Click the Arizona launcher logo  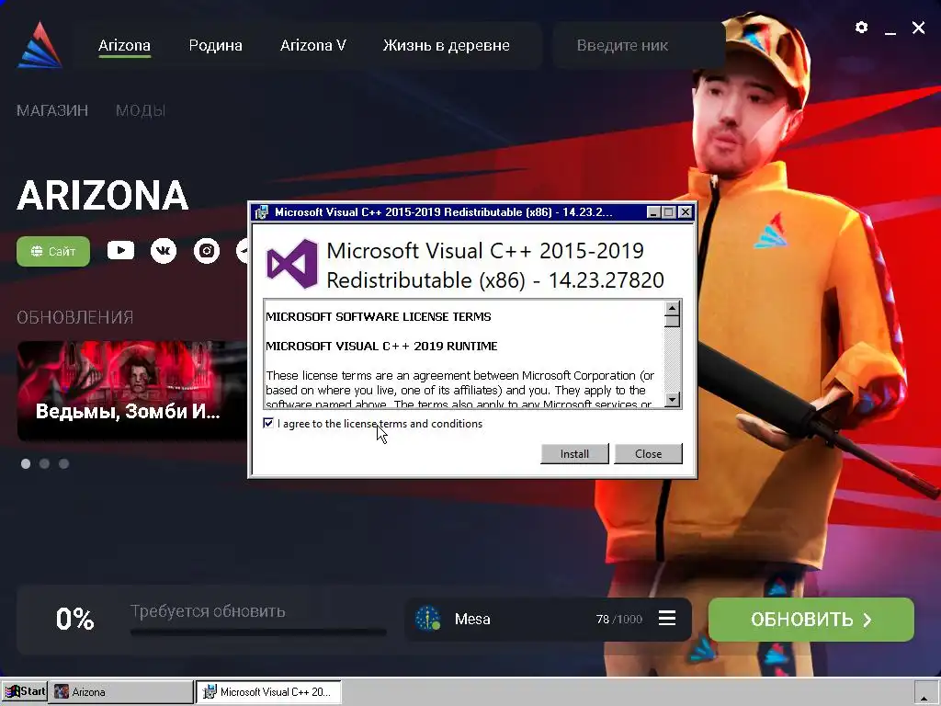click(x=40, y=45)
